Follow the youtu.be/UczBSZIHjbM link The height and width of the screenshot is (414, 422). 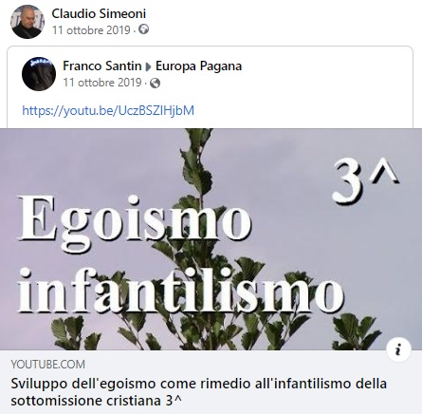pyautogui.click(x=108, y=110)
